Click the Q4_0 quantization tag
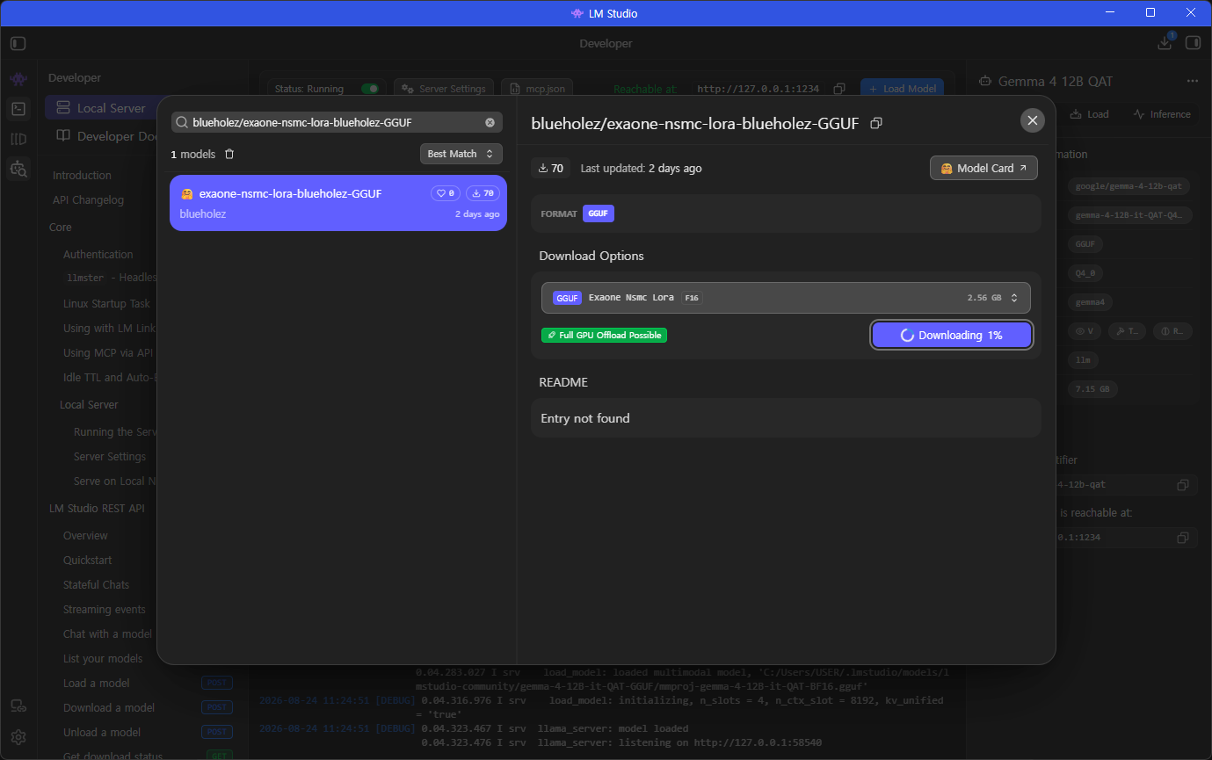 (1086, 273)
